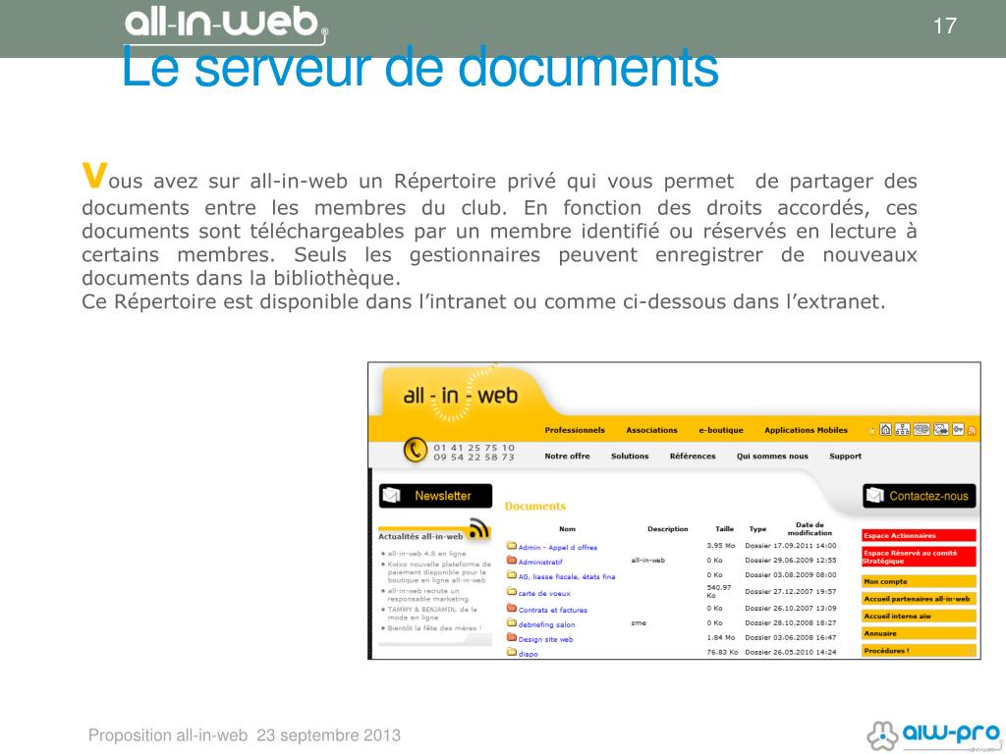Open Mon compte

[919, 581]
